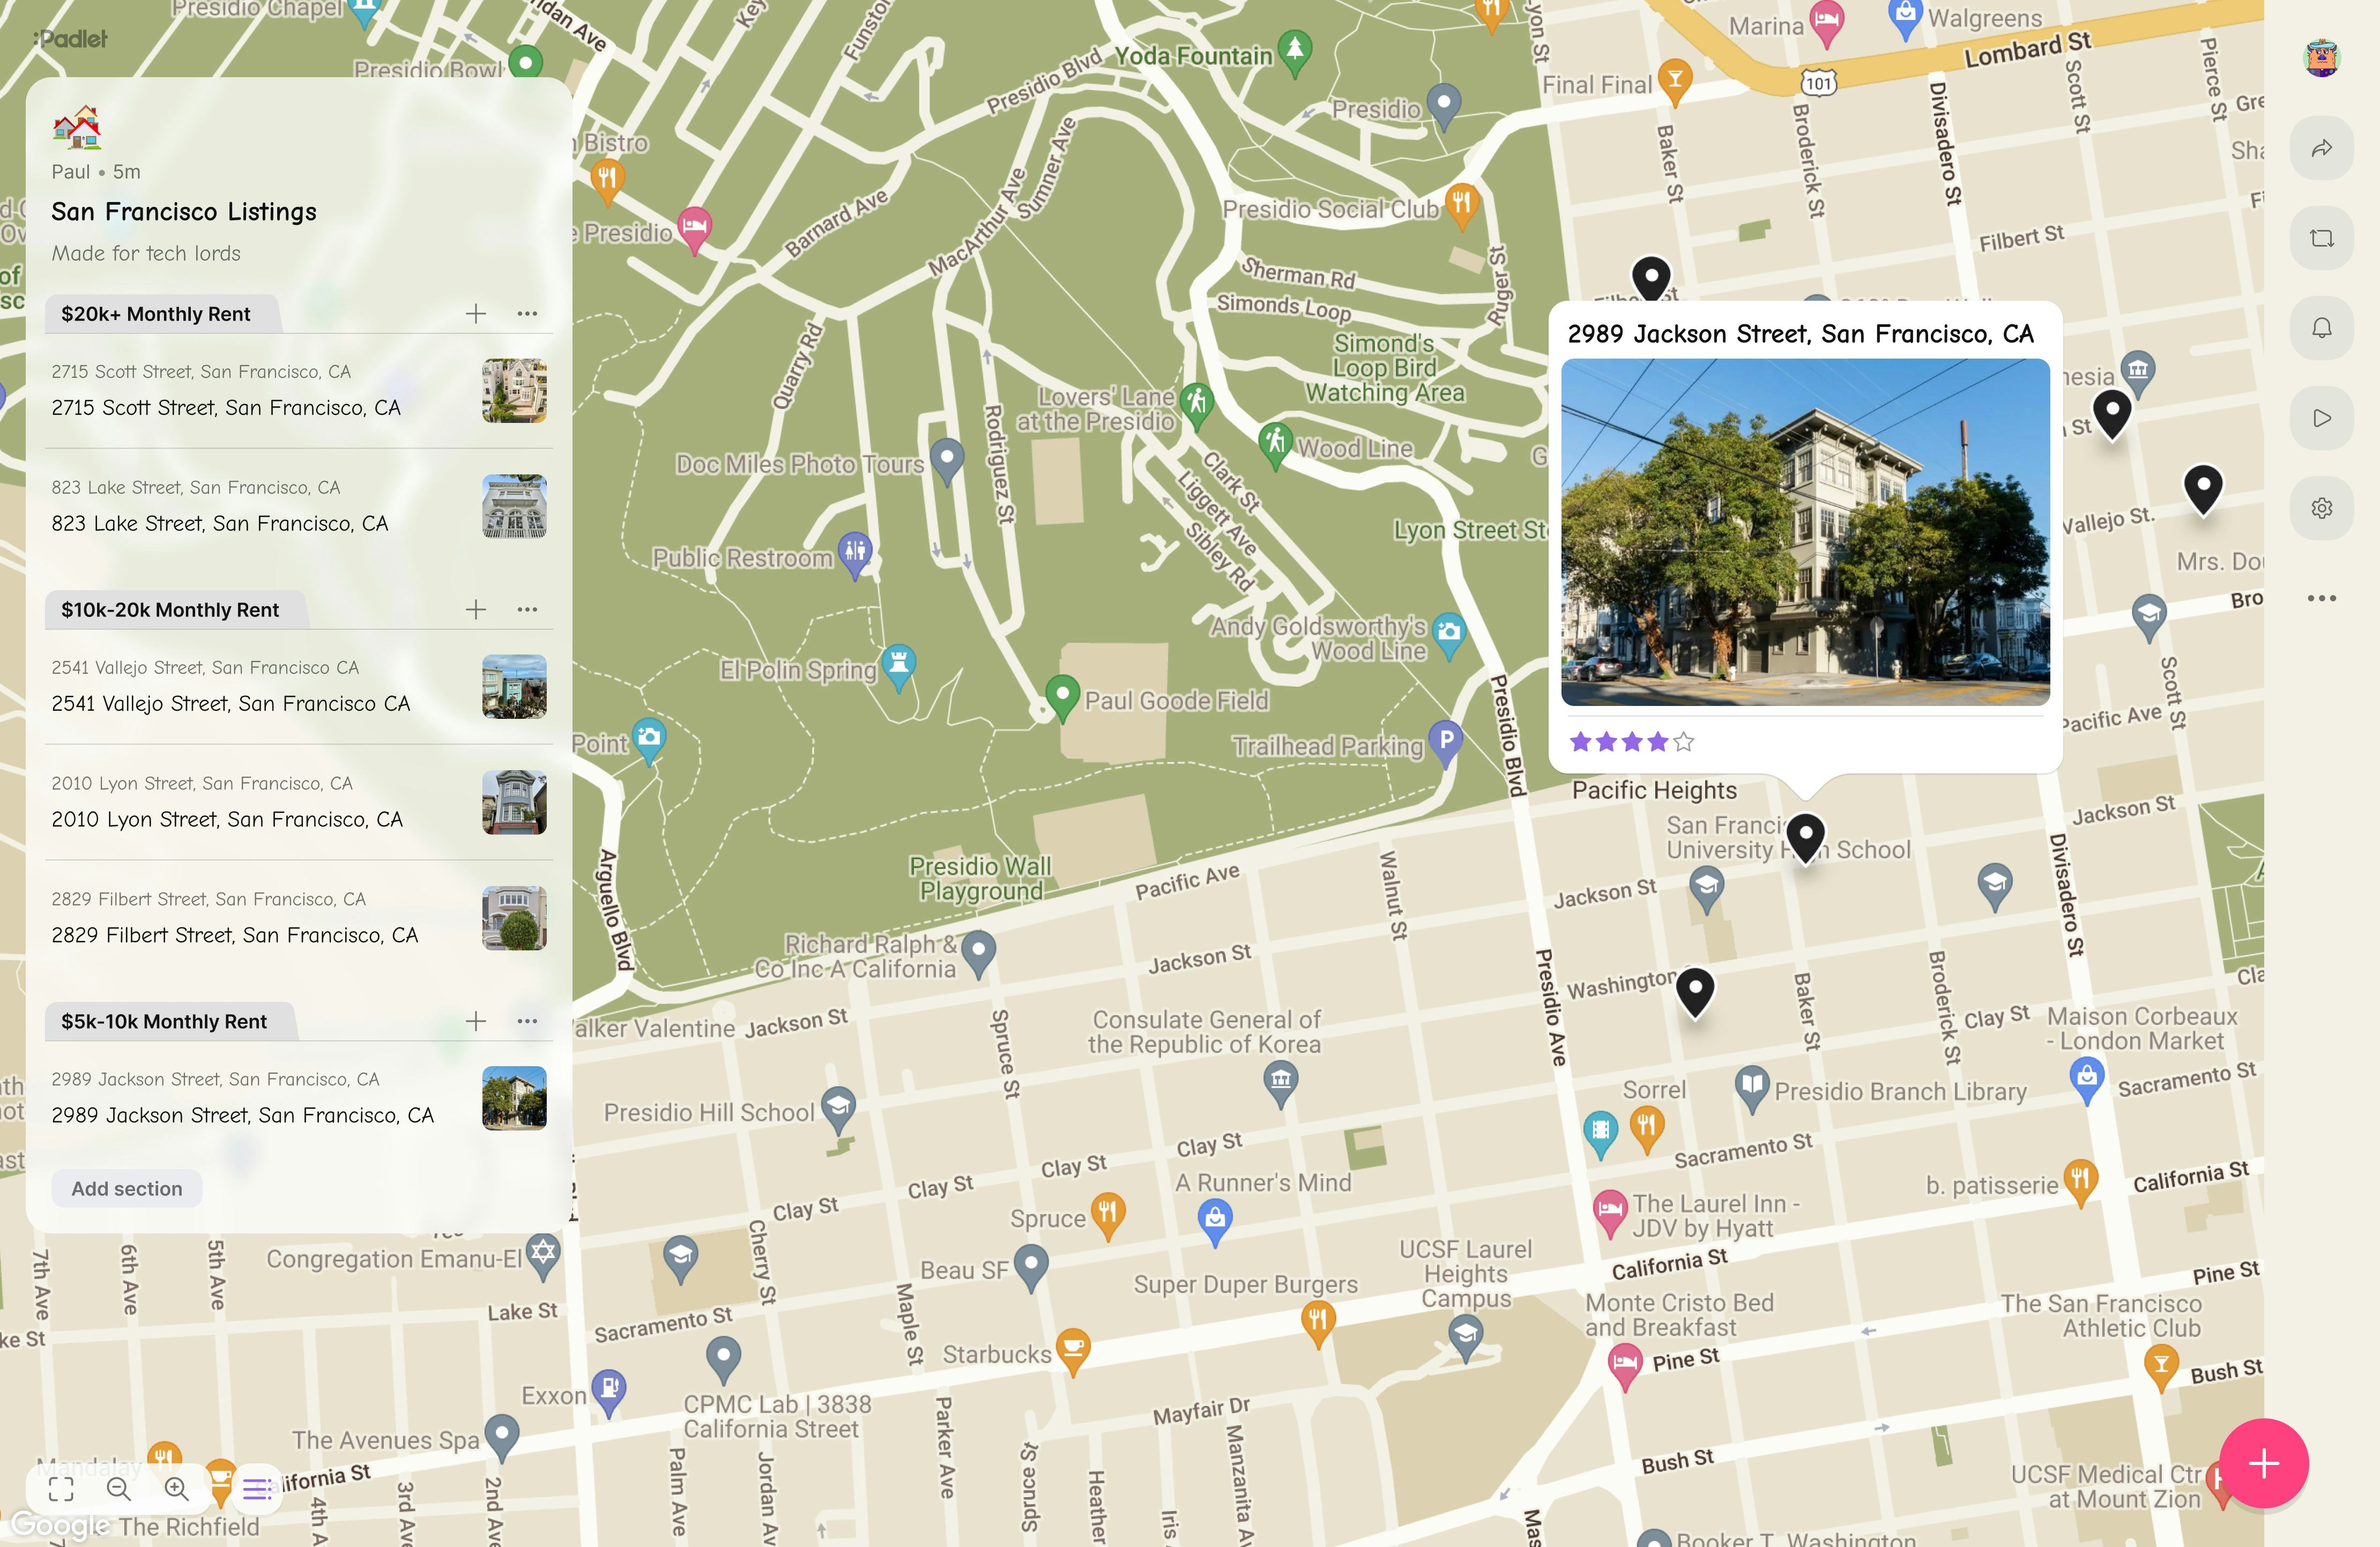Open the user avatar menu
2380x1547 pixels.
[x=2321, y=58]
